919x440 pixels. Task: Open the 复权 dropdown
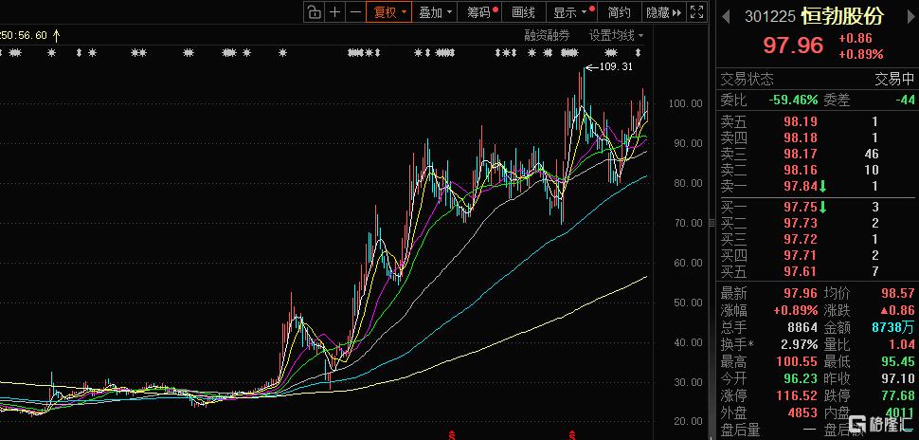[x=389, y=12]
